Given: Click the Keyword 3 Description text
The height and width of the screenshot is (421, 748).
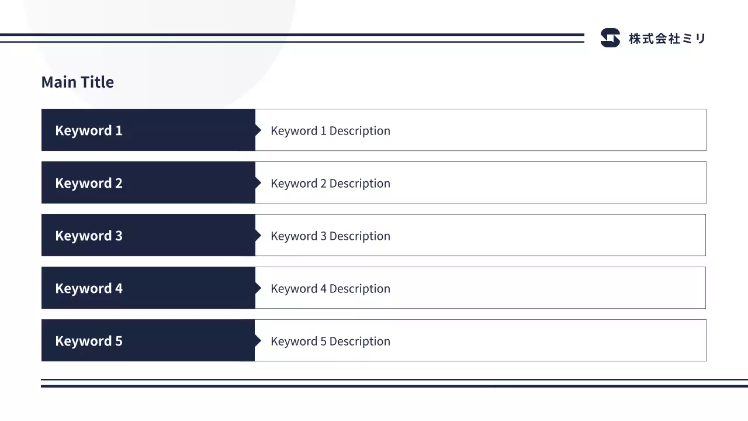Looking at the screenshot, I should (x=330, y=236).
